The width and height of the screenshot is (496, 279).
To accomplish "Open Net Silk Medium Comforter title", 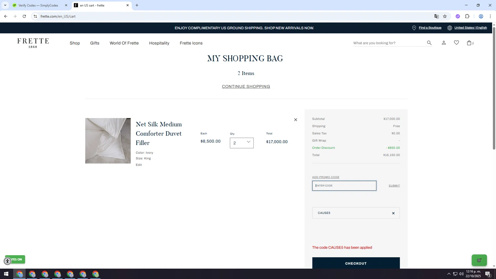I will (159, 134).
